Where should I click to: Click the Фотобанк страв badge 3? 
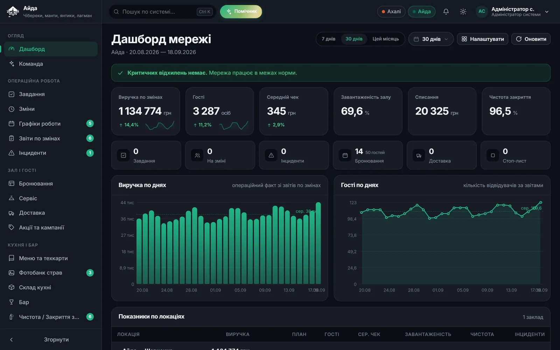90,273
